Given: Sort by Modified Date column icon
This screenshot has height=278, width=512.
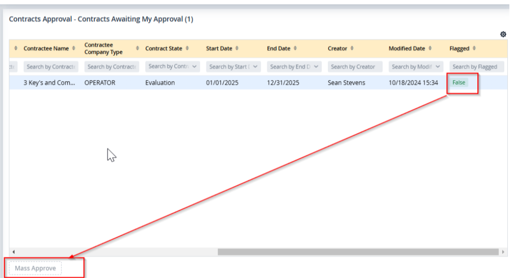Looking at the screenshot, I should (430, 49).
